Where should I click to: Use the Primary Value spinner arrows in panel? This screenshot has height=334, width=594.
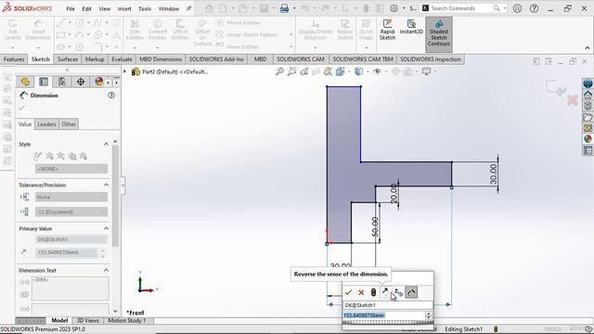(103, 253)
